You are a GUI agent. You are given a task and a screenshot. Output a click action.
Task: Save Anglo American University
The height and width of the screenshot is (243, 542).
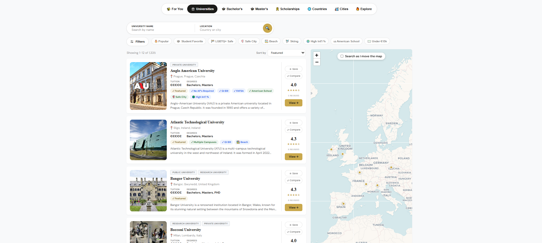[293, 69]
